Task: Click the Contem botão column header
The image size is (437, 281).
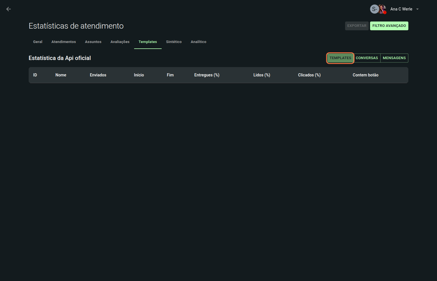Action: tap(365, 75)
